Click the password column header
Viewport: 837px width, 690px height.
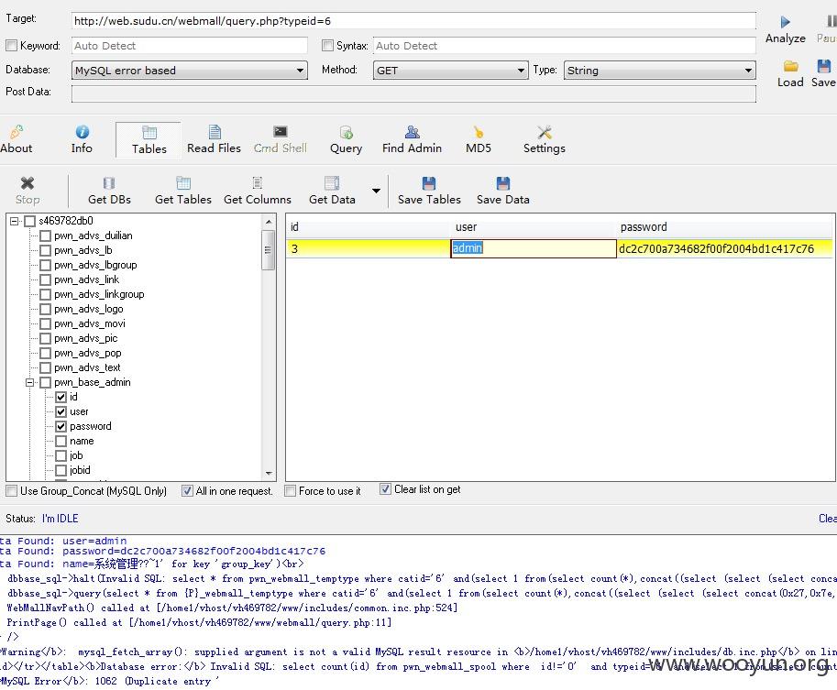pyautogui.click(x=724, y=227)
